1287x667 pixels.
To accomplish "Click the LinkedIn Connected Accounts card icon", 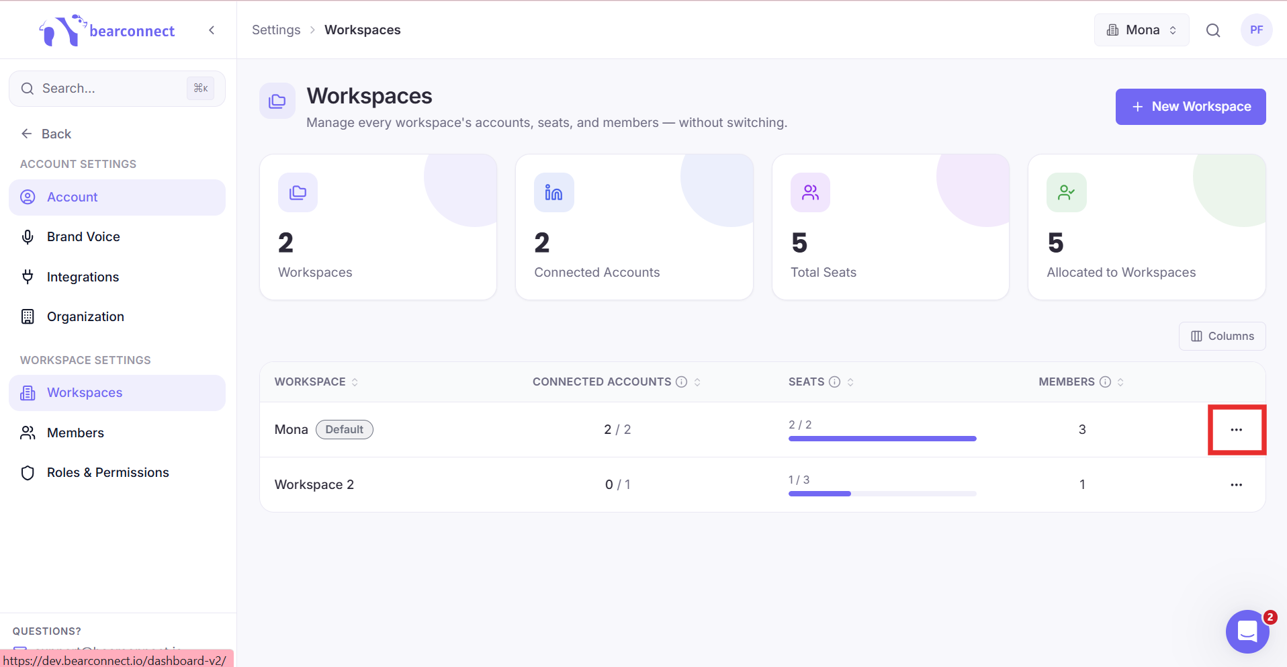I will point(553,193).
